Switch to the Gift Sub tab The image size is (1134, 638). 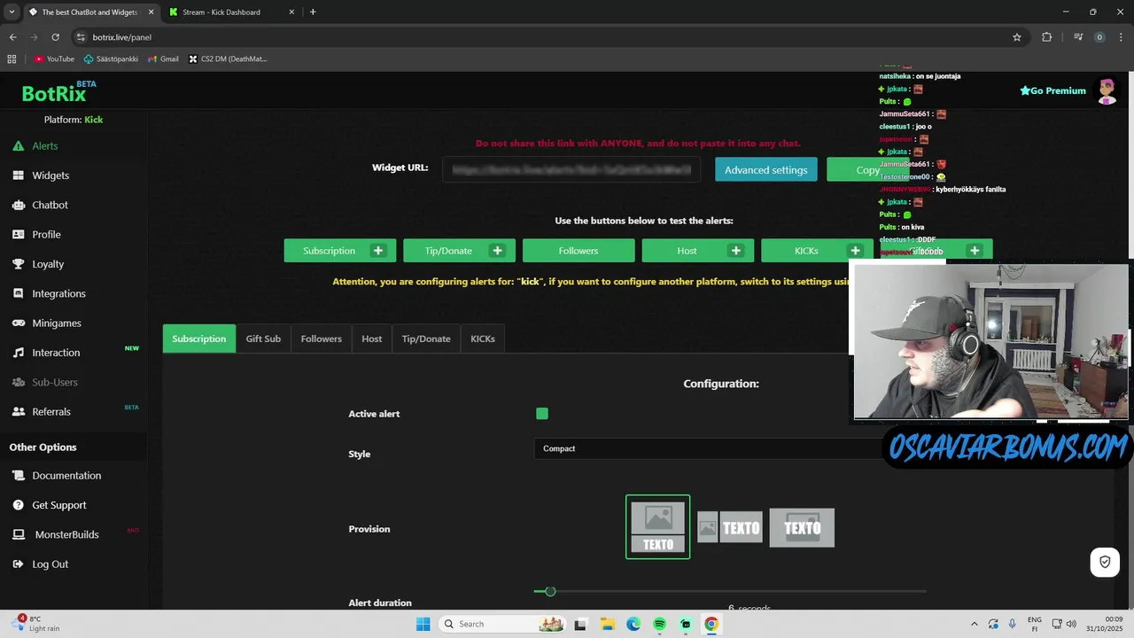[x=263, y=338]
